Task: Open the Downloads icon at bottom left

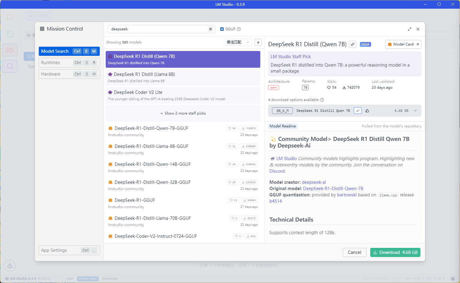Action: click(x=10, y=265)
